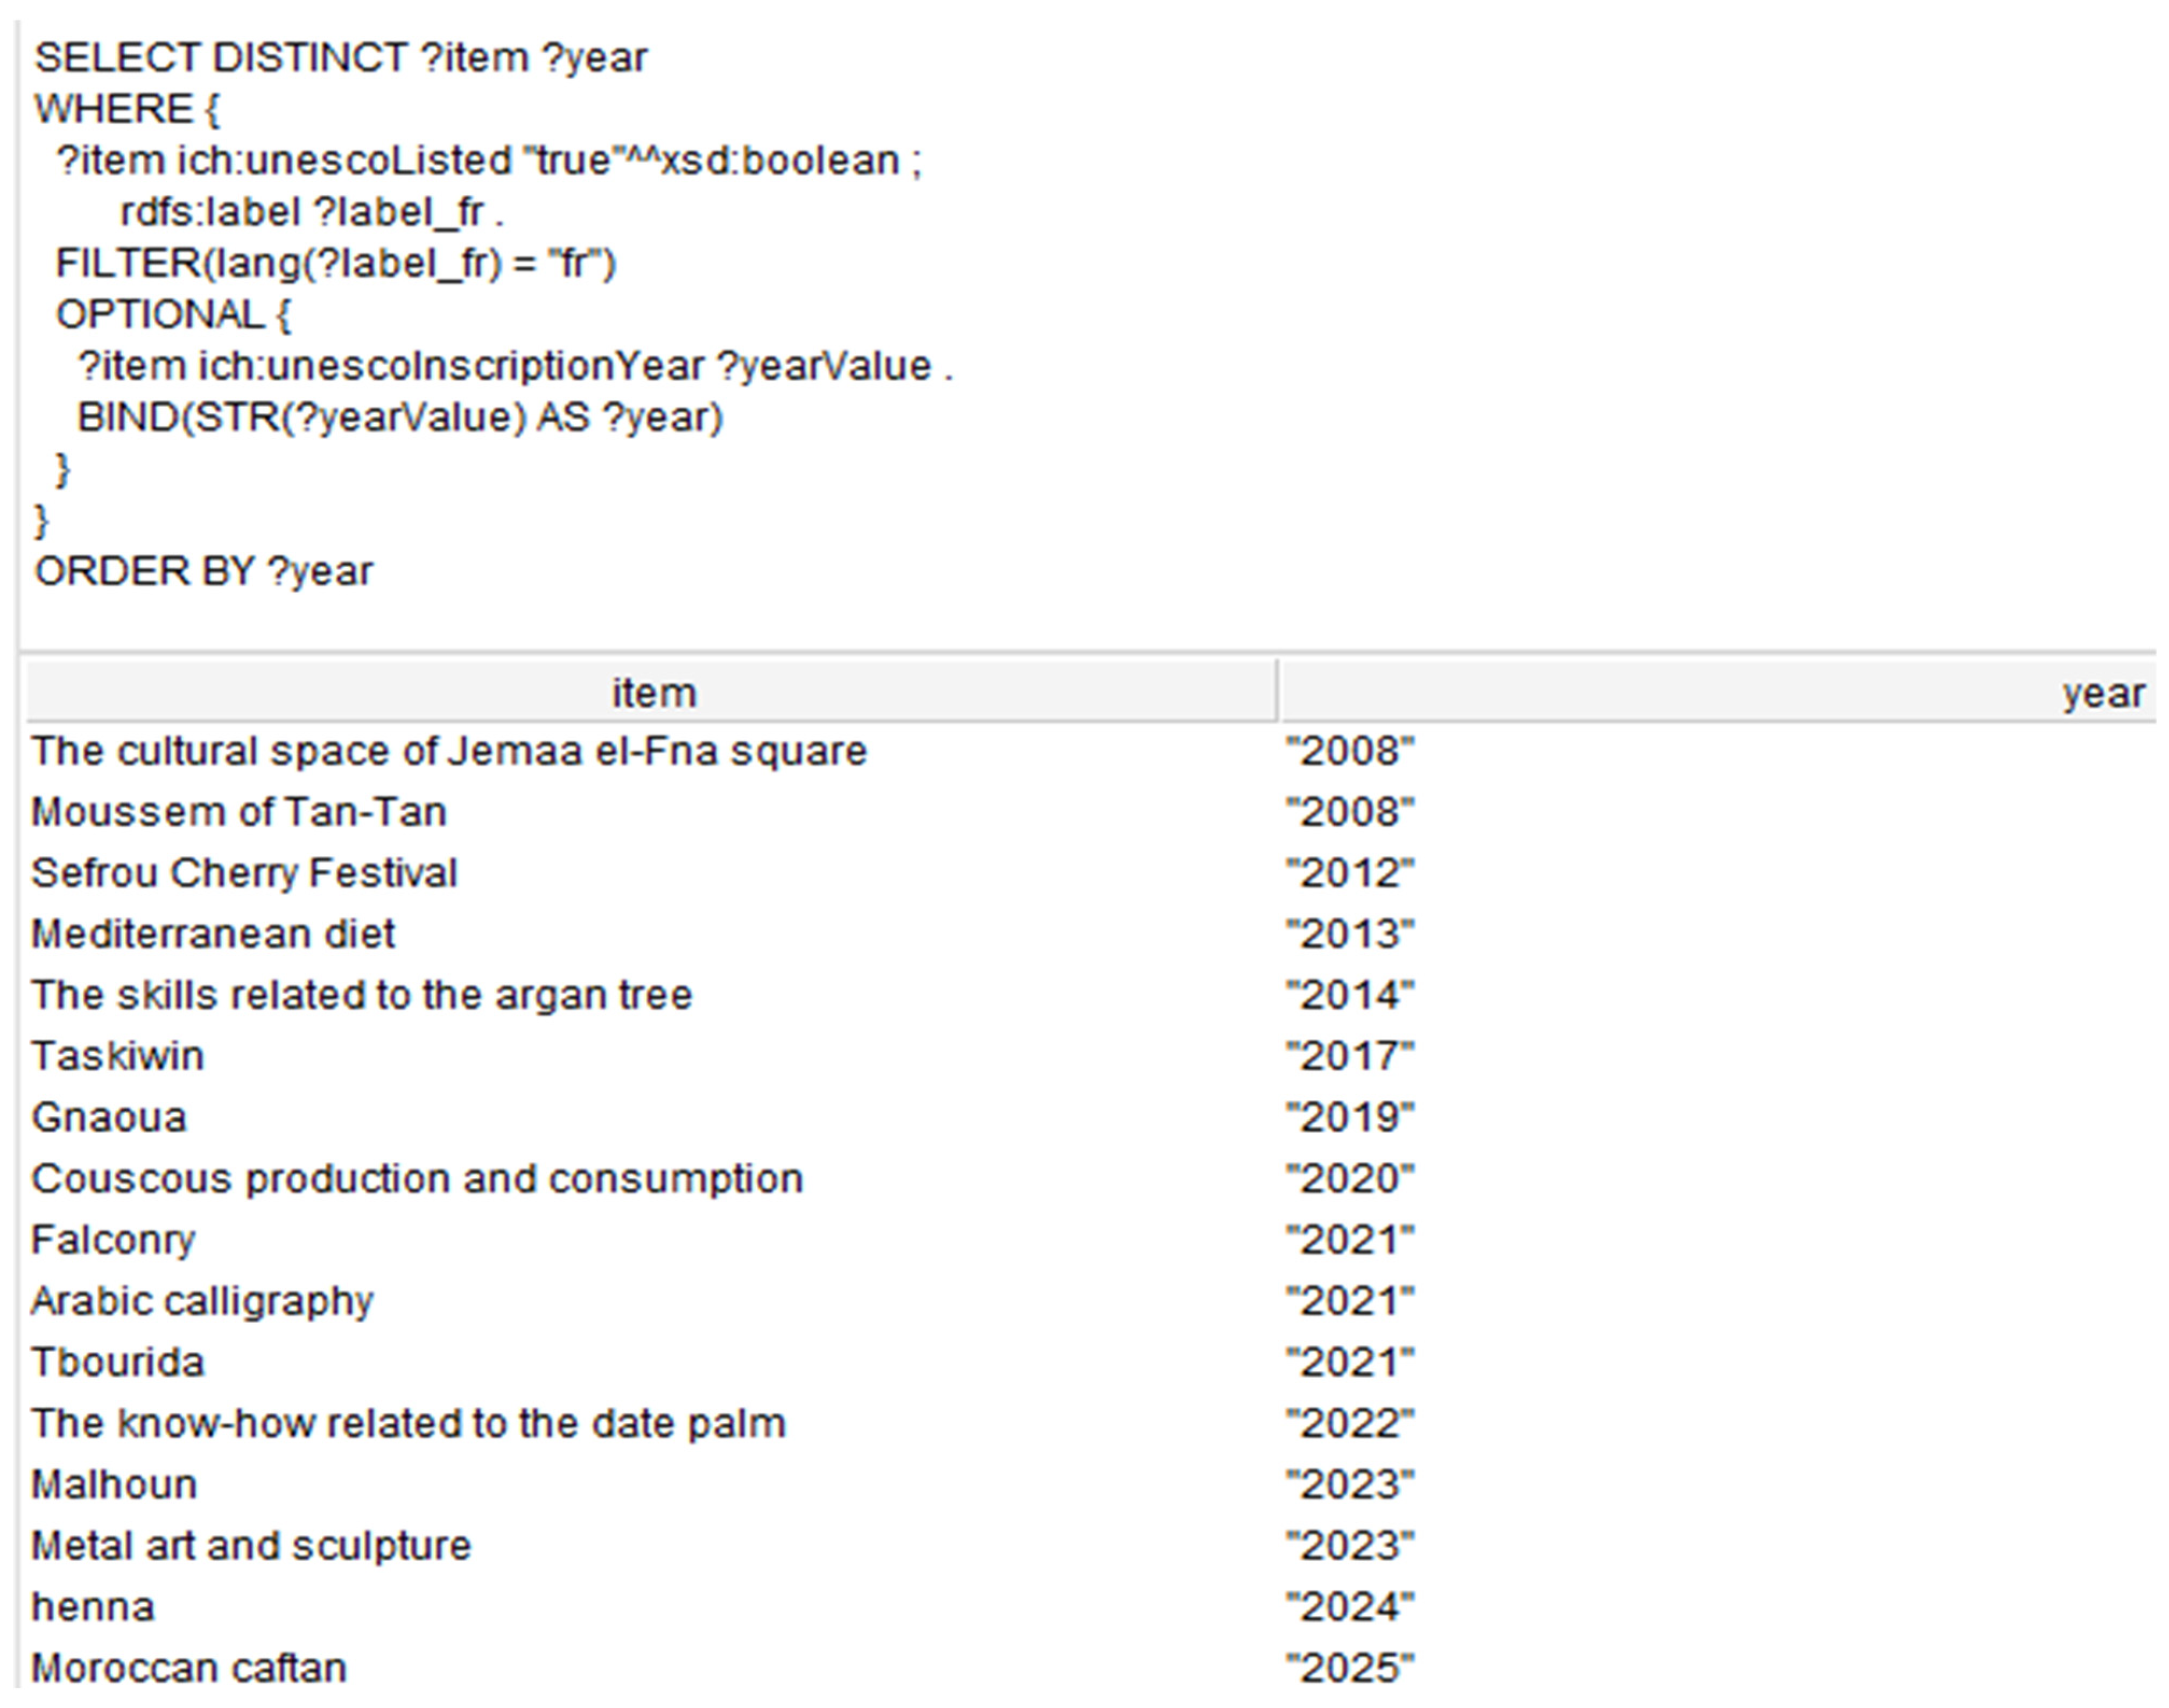Place cursor on the ORDER BY ?year line
Viewport: 2169px width, 1708px height.
coord(204,572)
